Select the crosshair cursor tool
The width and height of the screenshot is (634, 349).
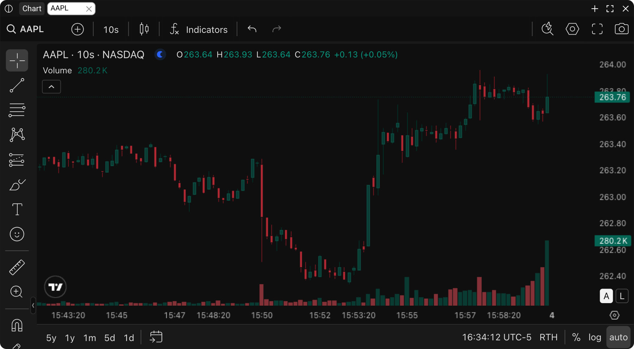pyautogui.click(x=17, y=60)
